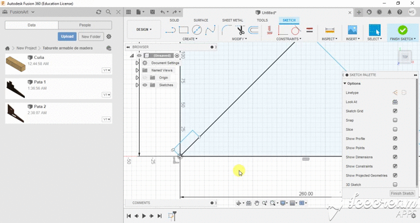Screen dimensions: 420x223
Task: Expand Named Views tree node
Action: [137, 70]
